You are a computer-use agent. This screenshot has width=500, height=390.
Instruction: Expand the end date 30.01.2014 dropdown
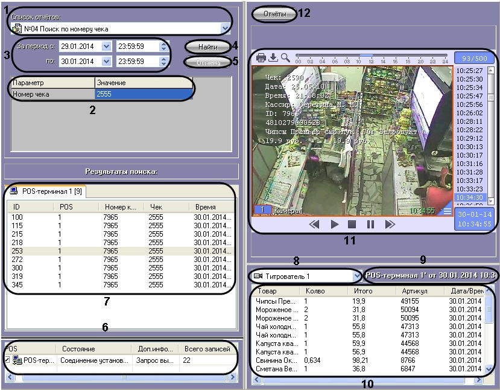106,61
